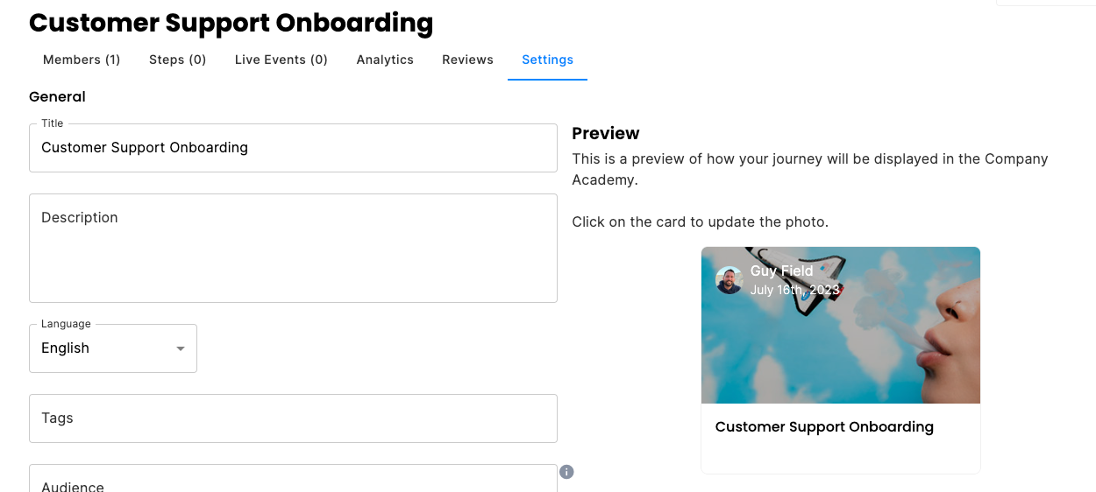This screenshot has height=492, width=1096.
Task: Click Guy Field's avatar on the preview card
Action: pyautogui.click(x=729, y=280)
